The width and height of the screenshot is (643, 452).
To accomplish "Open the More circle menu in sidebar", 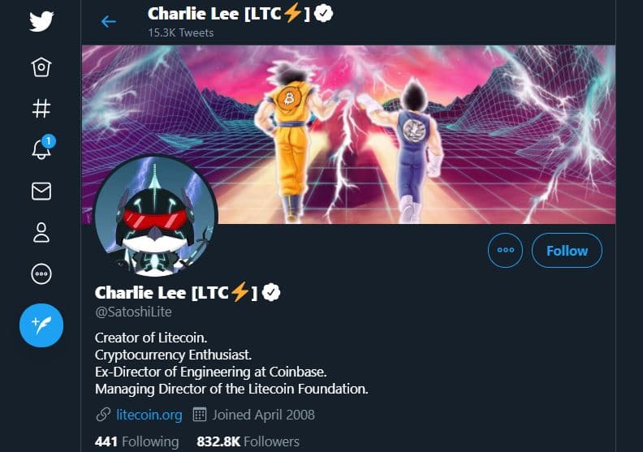I will click(41, 273).
